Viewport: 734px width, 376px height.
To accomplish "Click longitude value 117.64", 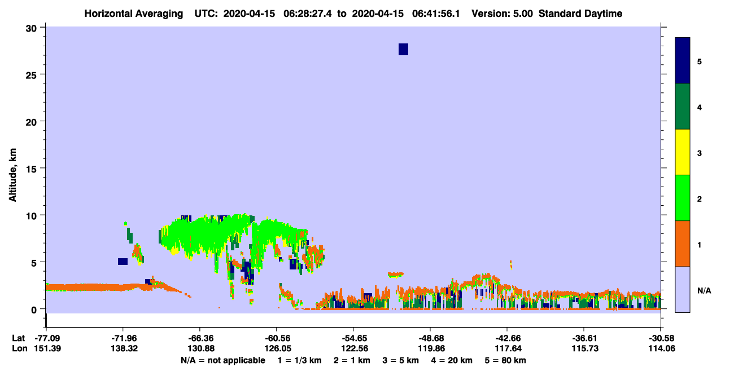I will click(x=507, y=349).
